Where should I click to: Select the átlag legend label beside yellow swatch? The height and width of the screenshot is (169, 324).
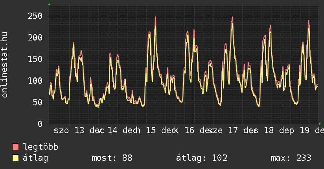pyautogui.click(x=35, y=158)
